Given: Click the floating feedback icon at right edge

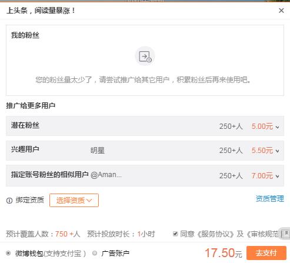Looking at the screenshot, I should (285, 233).
